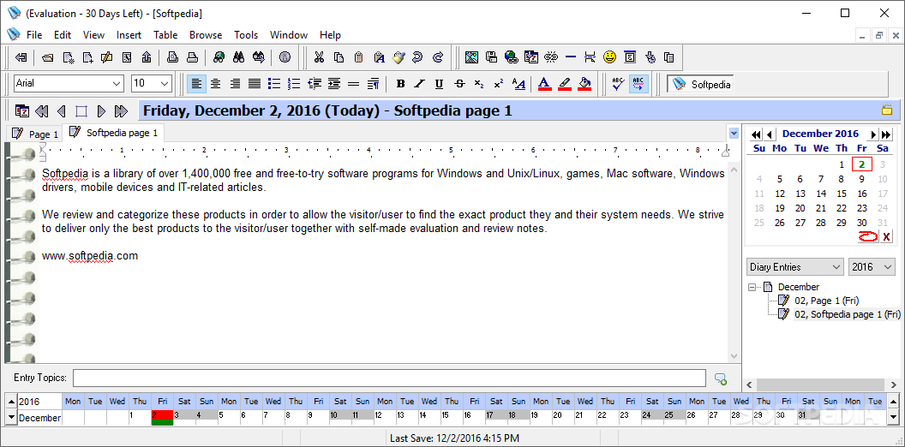Open the folder icon in main toolbar
The width and height of the screenshot is (905, 447).
click(x=48, y=57)
